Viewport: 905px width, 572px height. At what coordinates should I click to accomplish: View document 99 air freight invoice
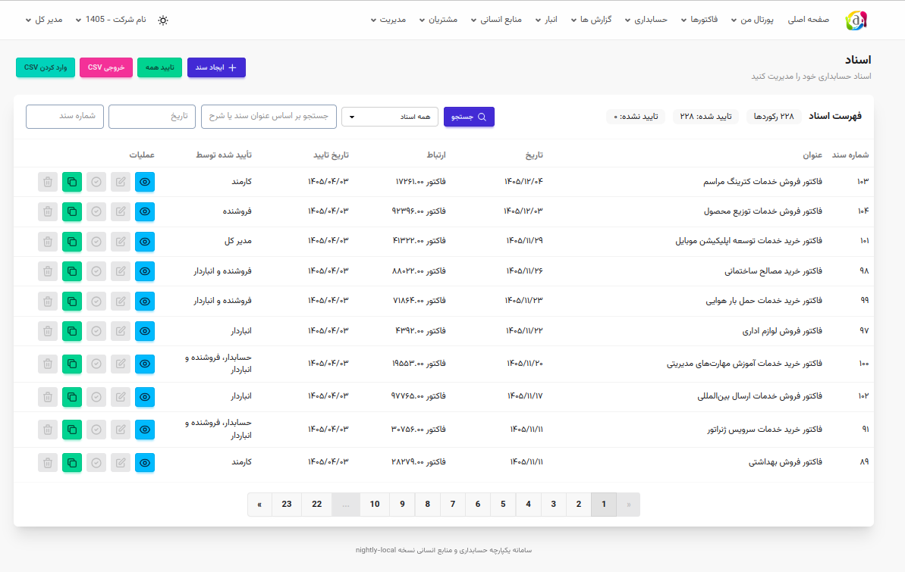point(145,301)
